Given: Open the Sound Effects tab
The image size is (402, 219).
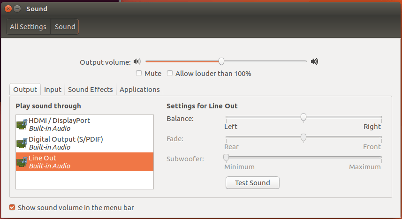Looking at the screenshot, I should point(90,90).
